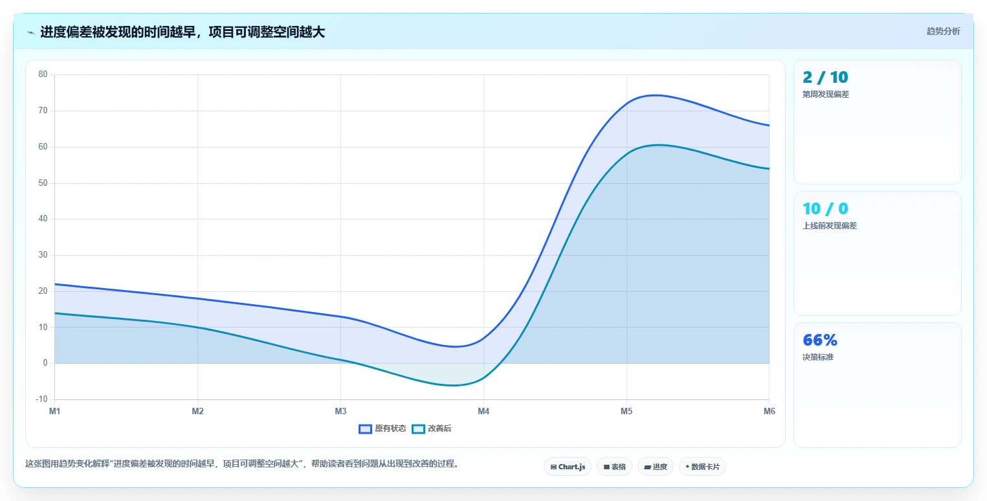This screenshot has width=987, height=501.
Task: Click the 第周发现偏差 card label
Action: pyautogui.click(x=826, y=95)
